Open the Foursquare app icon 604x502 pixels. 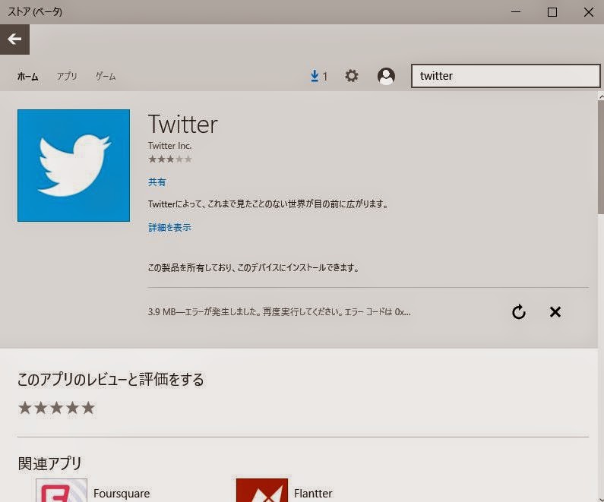tap(62, 490)
